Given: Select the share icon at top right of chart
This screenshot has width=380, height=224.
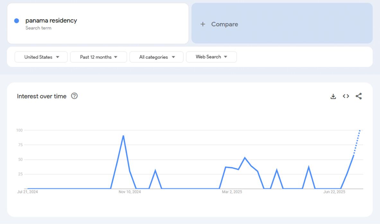Looking at the screenshot, I should pyautogui.click(x=359, y=96).
